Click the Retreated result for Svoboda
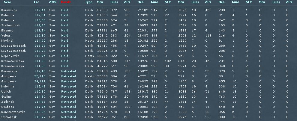 pyautogui.click(x=69, y=107)
